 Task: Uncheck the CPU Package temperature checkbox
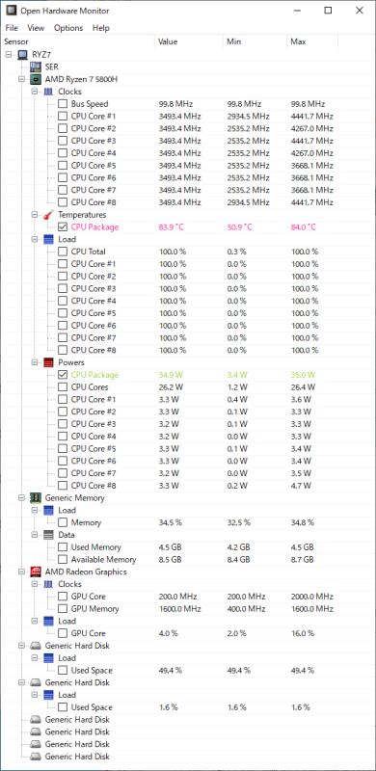coord(63,227)
